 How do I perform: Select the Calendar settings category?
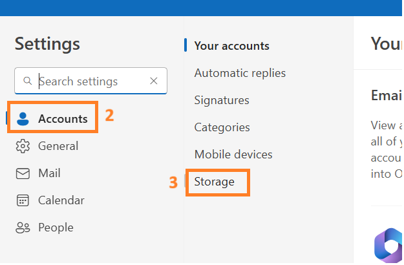50,200
